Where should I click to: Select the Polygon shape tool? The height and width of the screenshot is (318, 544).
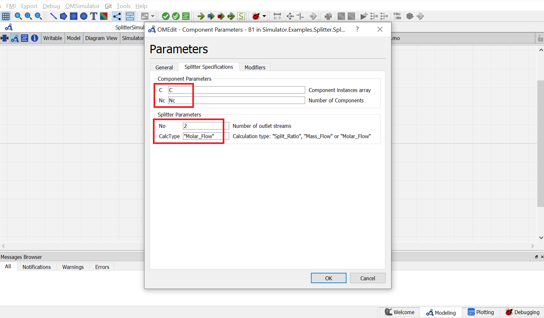click(64, 16)
